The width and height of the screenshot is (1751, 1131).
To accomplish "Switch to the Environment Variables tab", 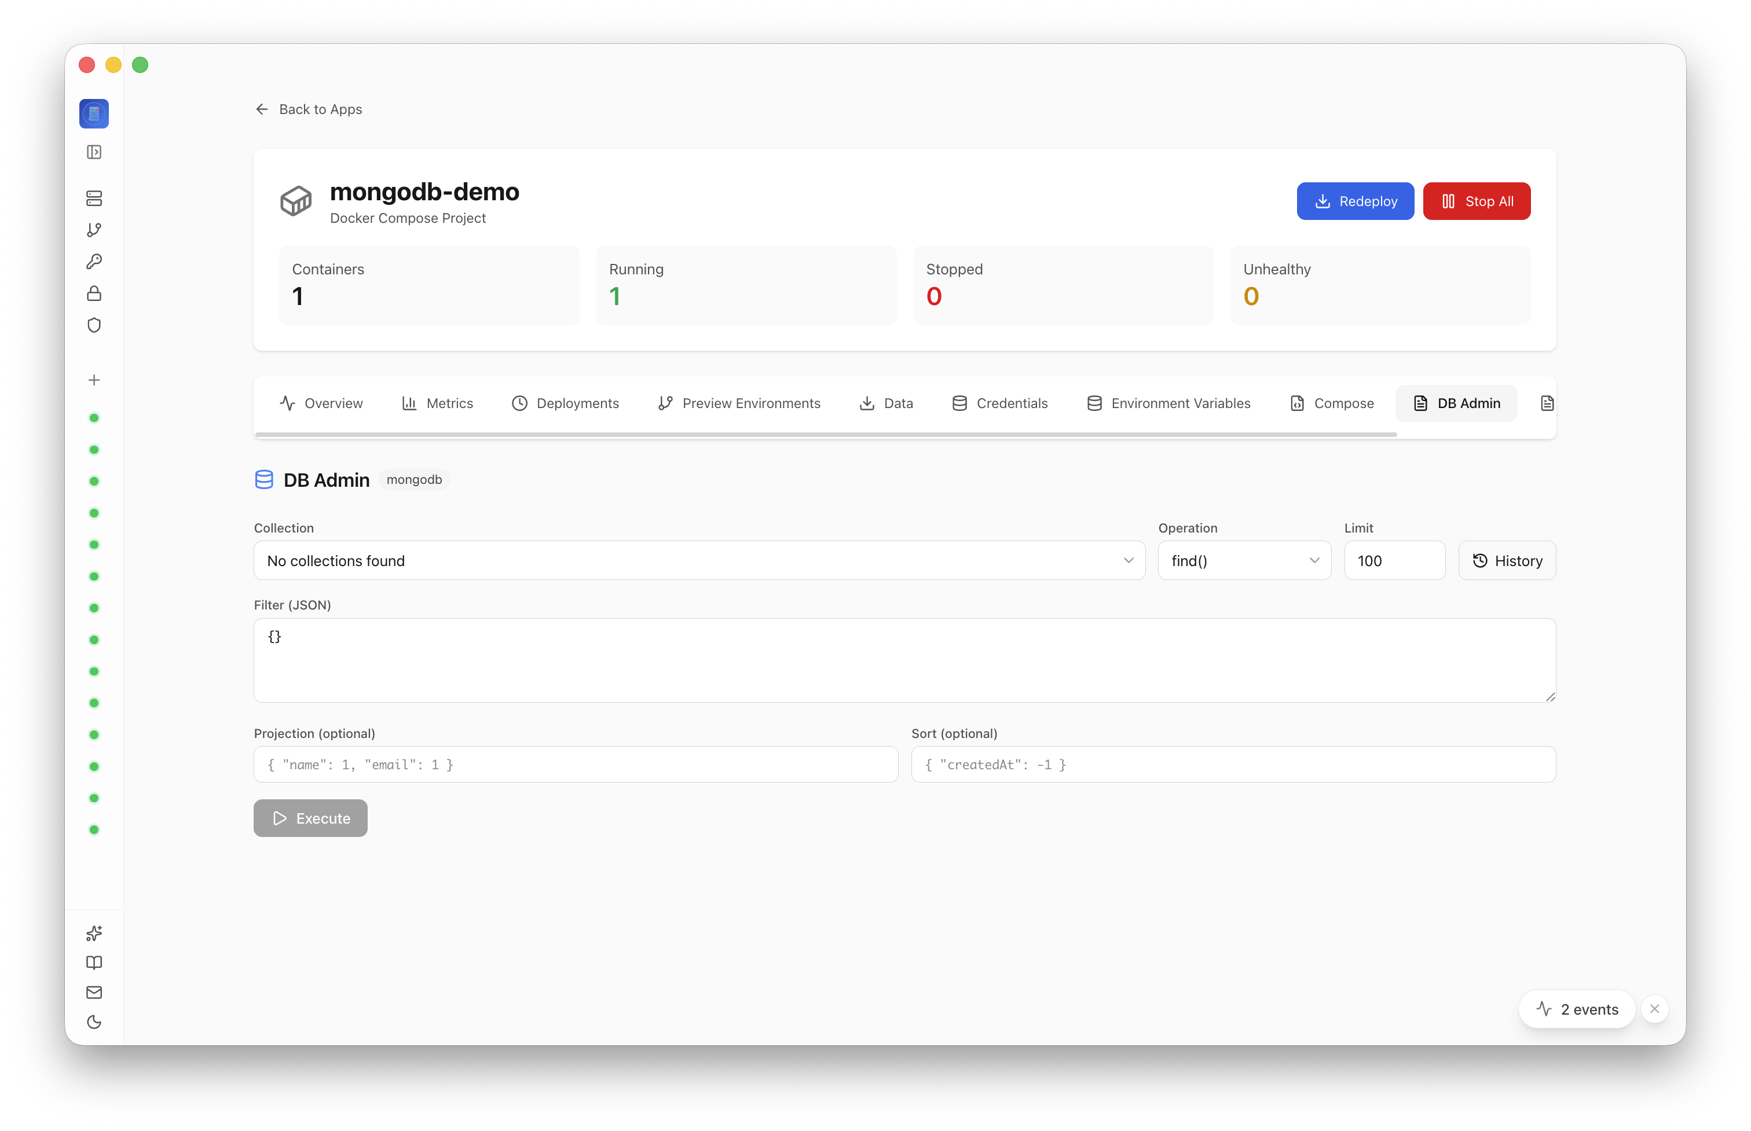I will tap(1168, 403).
